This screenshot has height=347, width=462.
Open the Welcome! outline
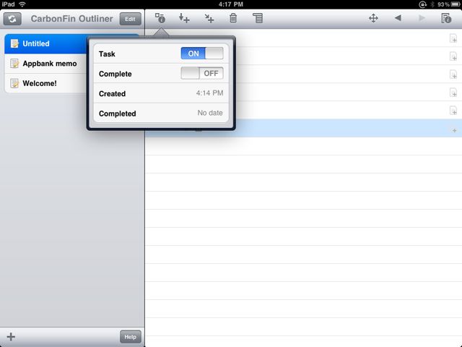45,83
